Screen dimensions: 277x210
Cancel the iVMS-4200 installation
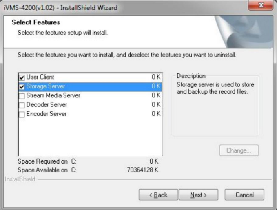244,195
